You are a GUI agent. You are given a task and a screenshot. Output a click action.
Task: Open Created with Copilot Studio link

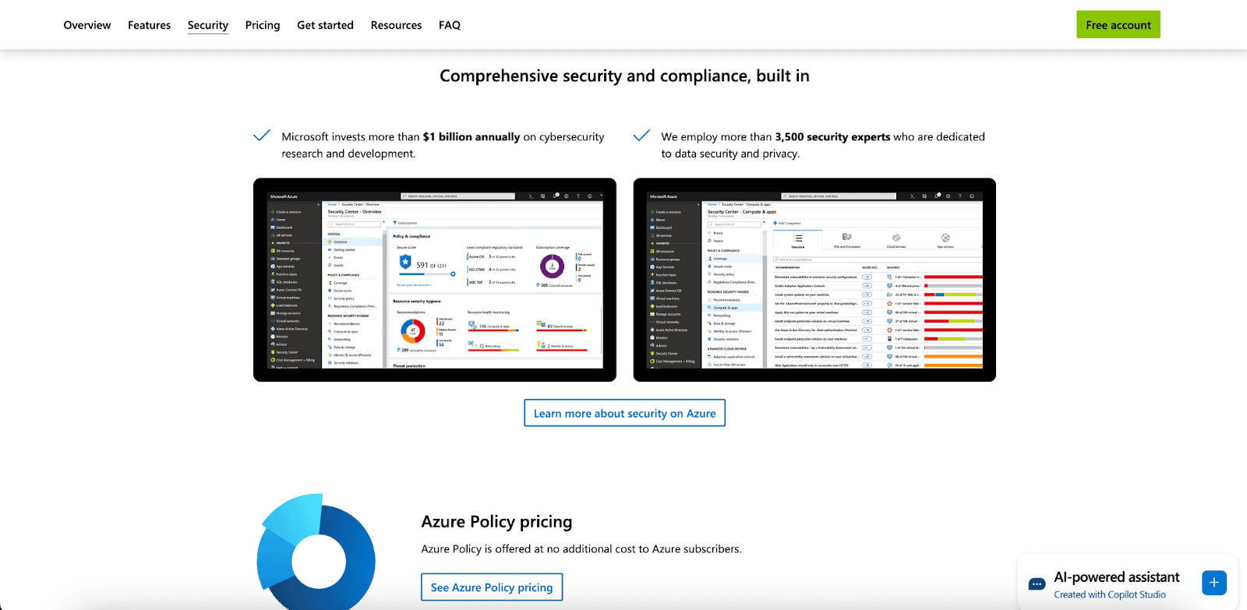tap(1110, 594)
